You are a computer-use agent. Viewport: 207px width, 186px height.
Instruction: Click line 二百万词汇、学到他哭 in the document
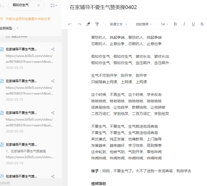coord(130,114)
